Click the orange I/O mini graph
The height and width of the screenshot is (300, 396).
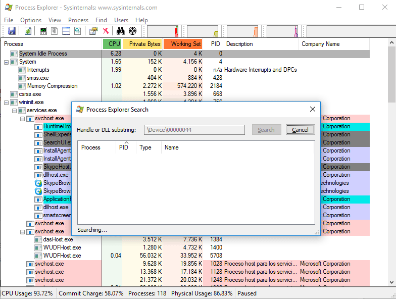(x=242, y=31)
